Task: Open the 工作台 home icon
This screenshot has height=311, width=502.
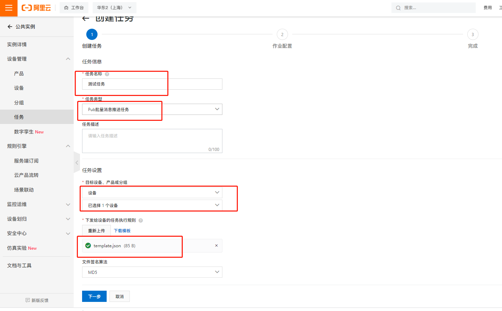Action: (66, 8)
